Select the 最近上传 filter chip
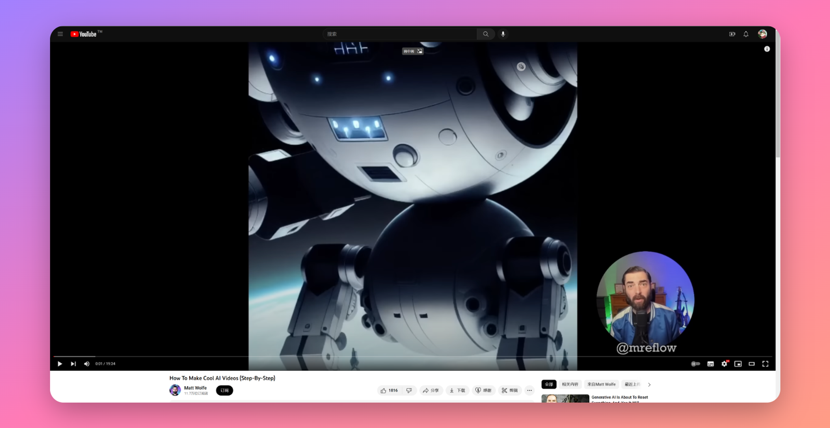 [632, 384]
